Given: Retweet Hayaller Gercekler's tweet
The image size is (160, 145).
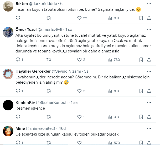Looking at the screenshot, I should (x=49, y=91).
